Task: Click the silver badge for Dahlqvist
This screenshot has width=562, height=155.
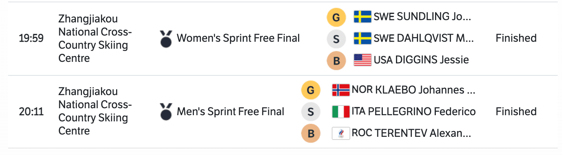Action: point(336,39)
